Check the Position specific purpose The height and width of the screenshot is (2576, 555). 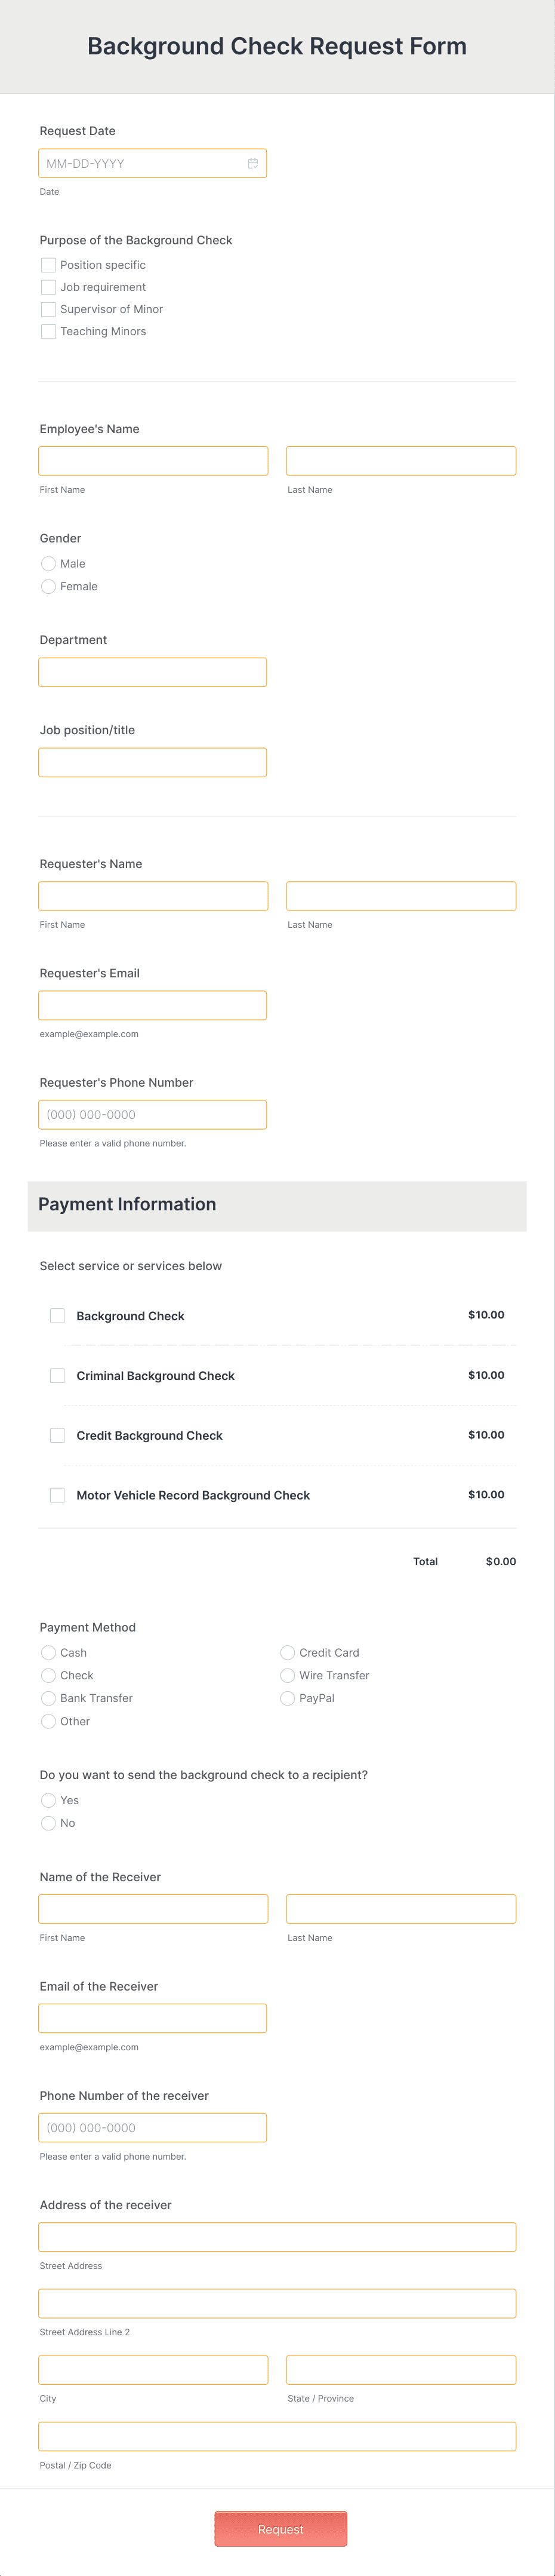[48, 265]
